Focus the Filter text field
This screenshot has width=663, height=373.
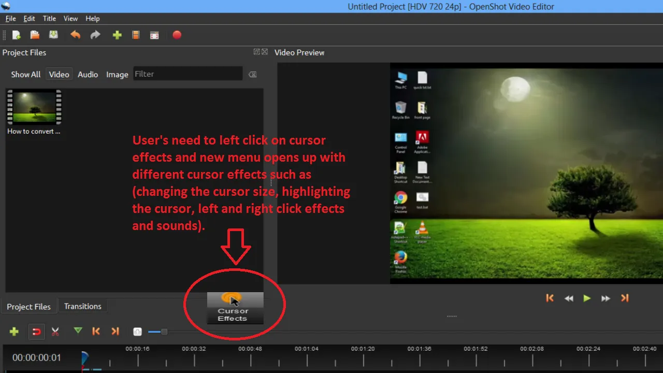[188, 74]
